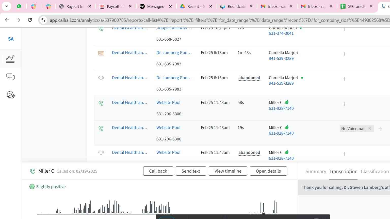This screenshot has height=219, width=390.
Task: Open the settings gear icon in sidebar
Action: coord(10,95)
